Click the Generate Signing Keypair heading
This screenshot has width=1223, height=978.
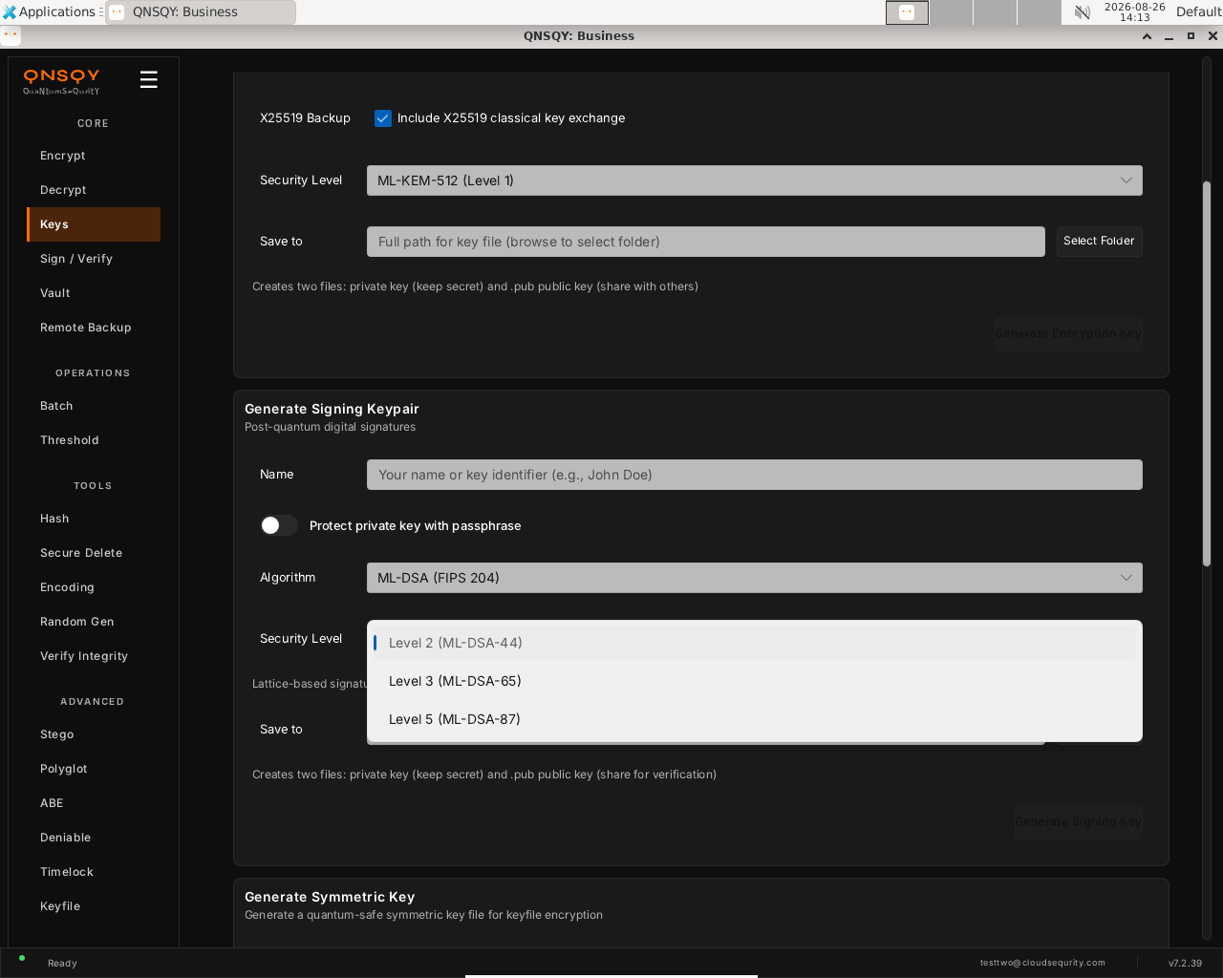[332, 409]
